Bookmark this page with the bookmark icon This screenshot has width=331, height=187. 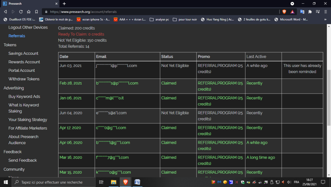coord(37,12)
